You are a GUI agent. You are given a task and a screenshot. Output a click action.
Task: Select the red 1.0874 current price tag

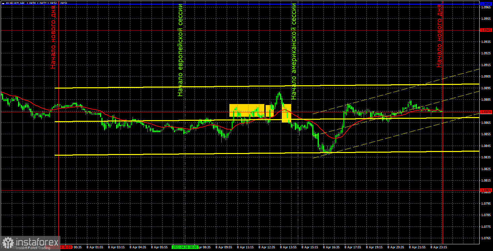coord(486,112)
